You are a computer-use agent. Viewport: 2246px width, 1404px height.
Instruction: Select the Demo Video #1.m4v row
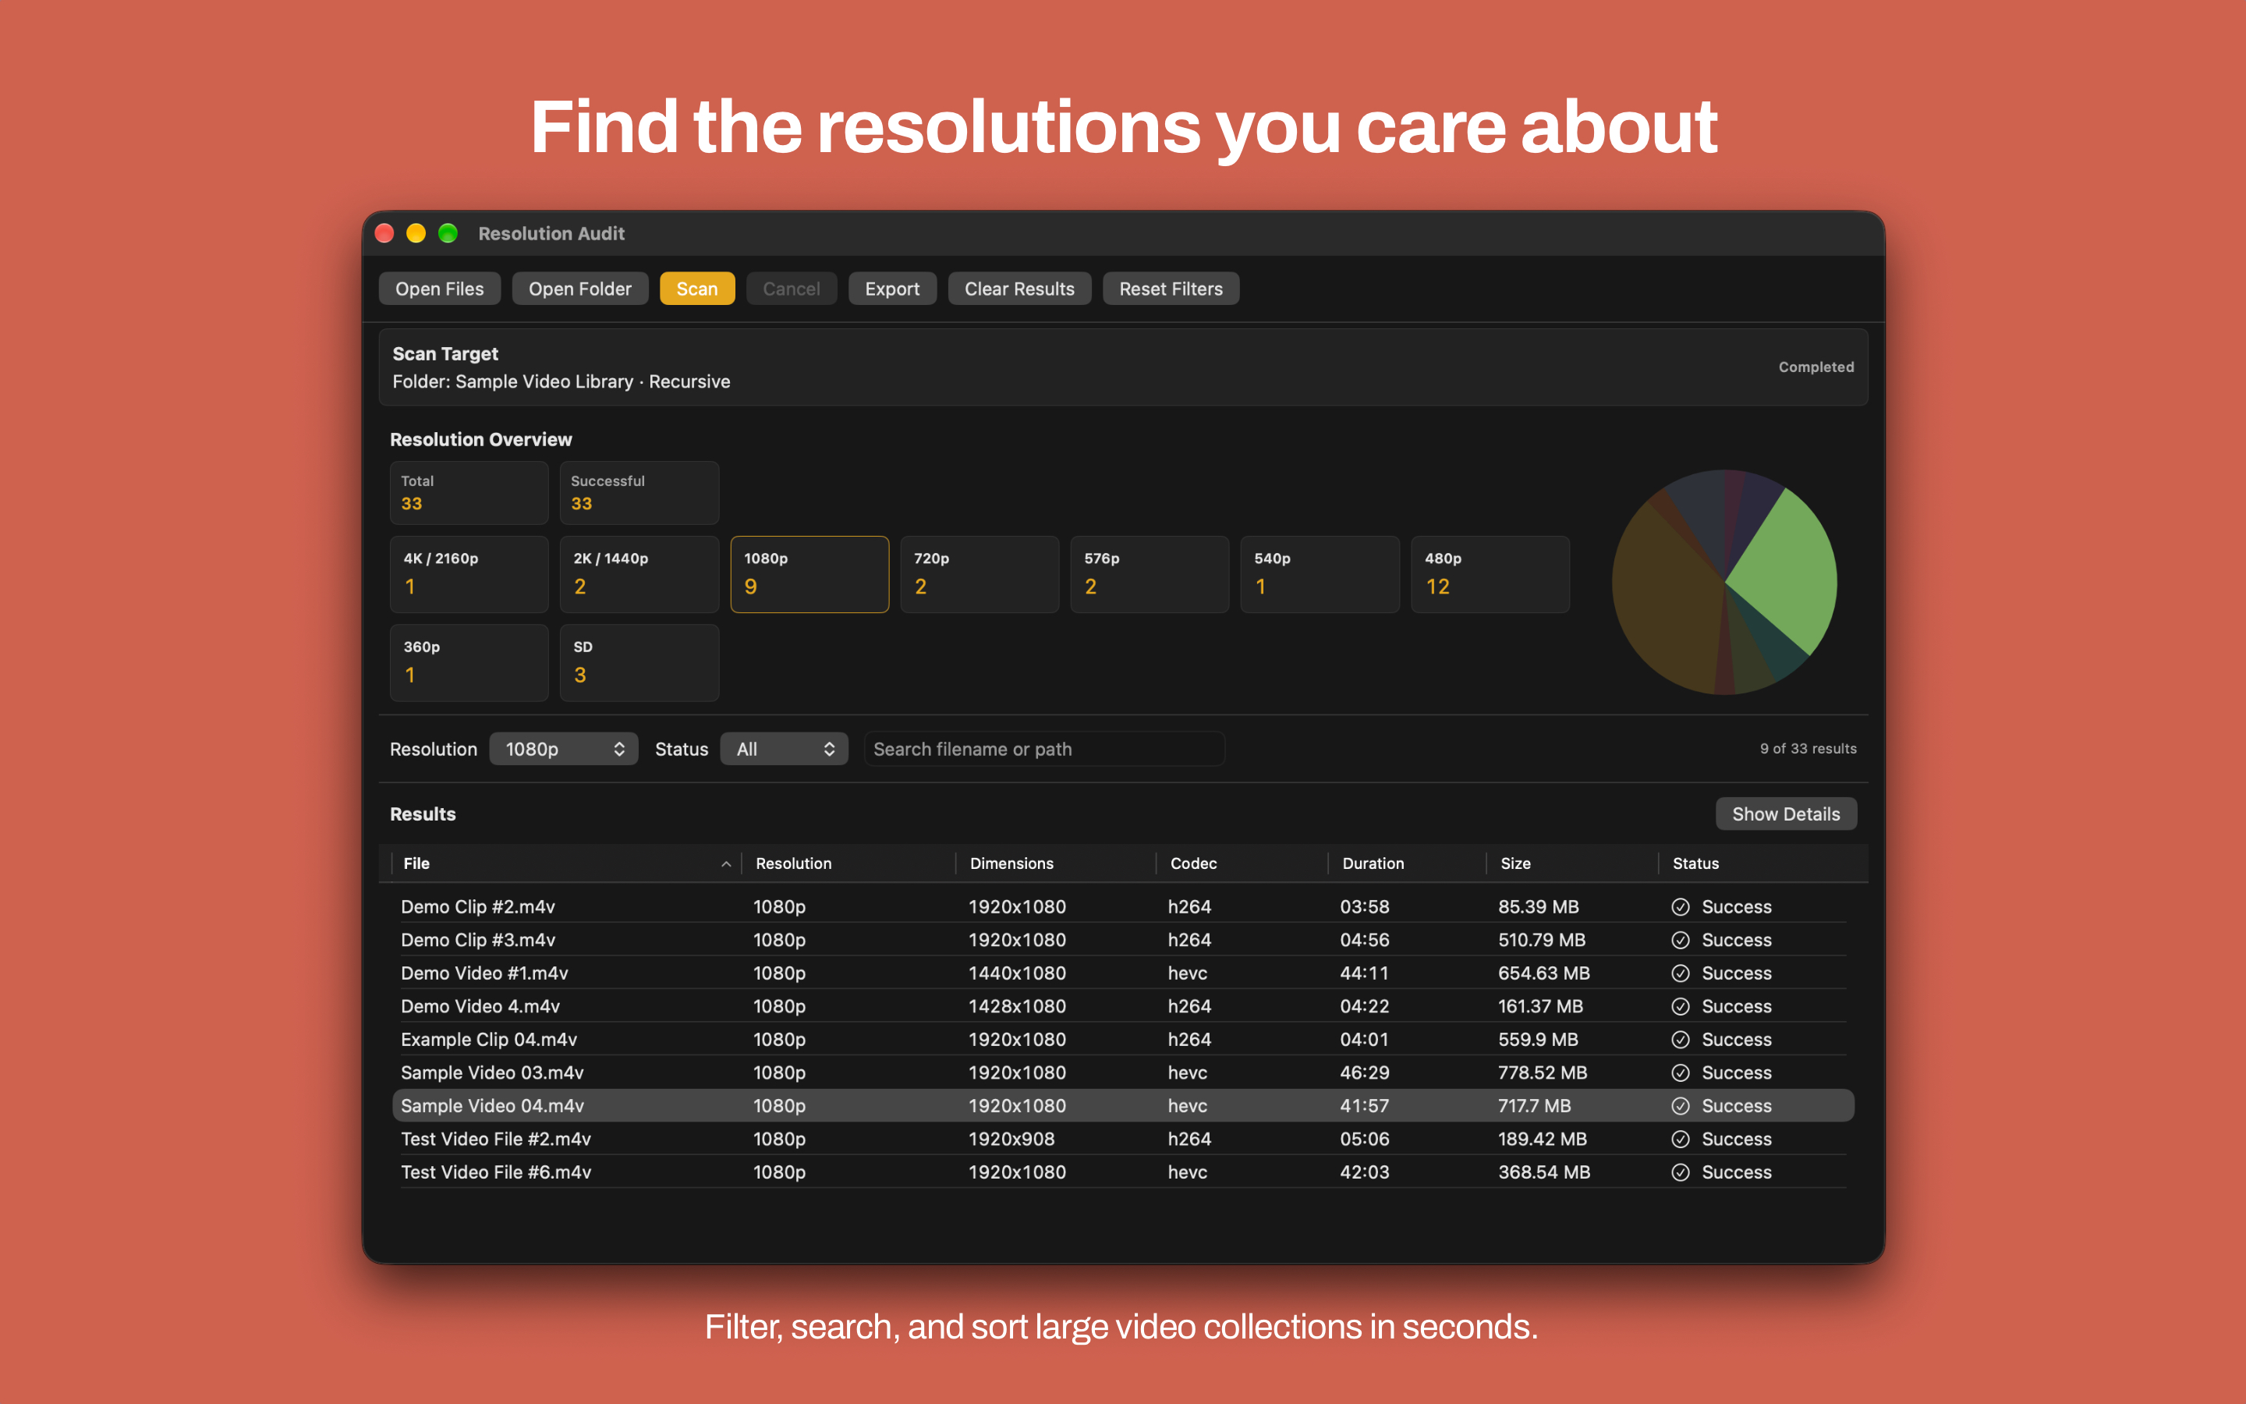point(1123,973)
